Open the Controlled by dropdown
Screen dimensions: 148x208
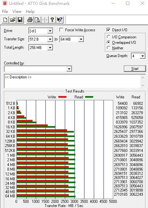(x=69, y=69)
